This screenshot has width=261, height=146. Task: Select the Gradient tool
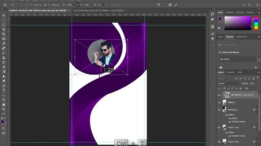pyautogui.click(x=4, y=72)
